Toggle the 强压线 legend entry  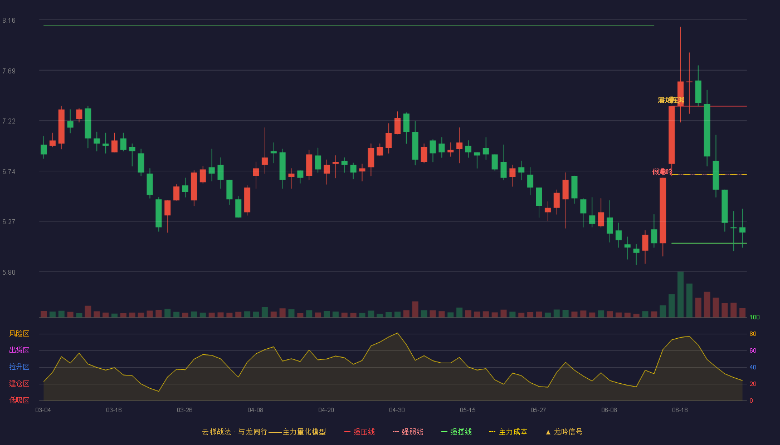(x=359, y=432)
